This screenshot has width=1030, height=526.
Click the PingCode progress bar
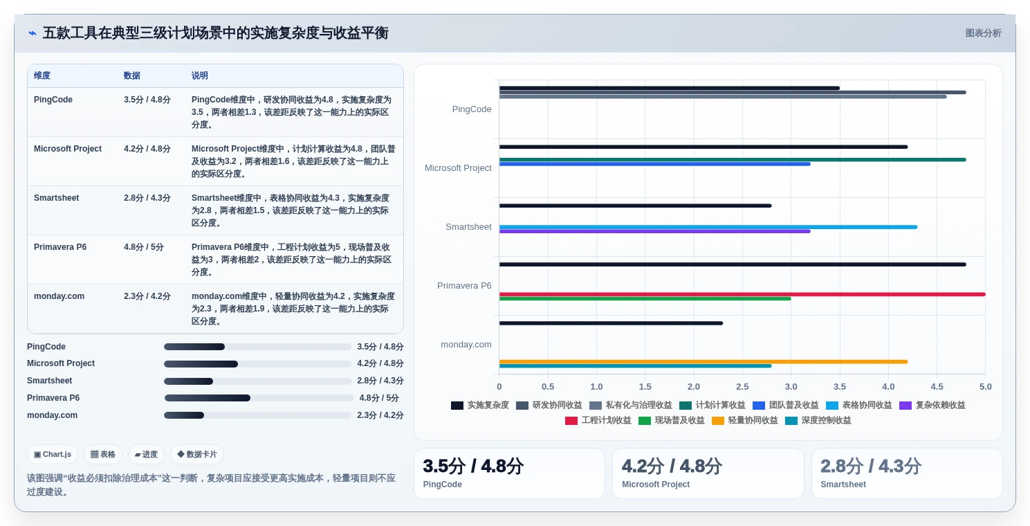(x=257, y=347)
